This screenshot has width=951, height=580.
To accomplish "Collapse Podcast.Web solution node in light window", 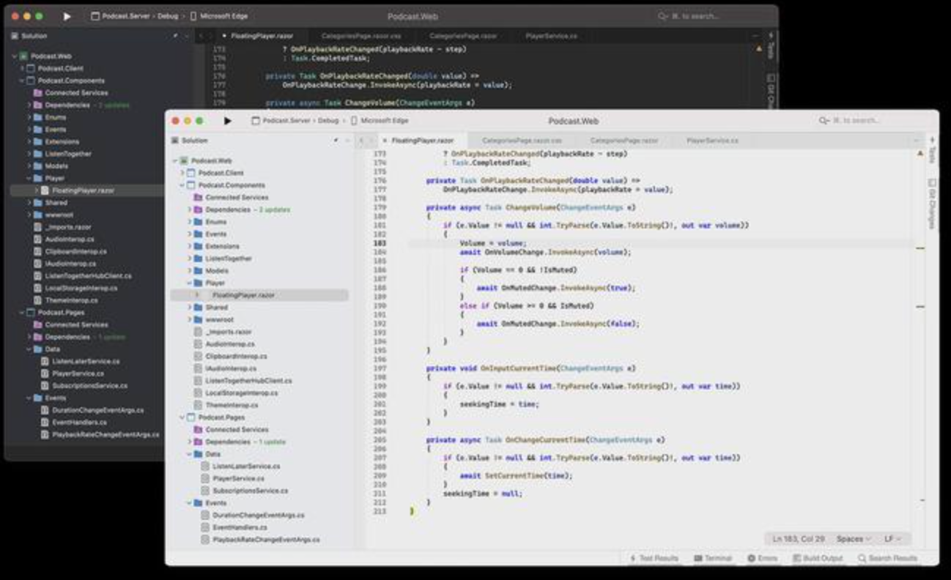I will (175, 160).
